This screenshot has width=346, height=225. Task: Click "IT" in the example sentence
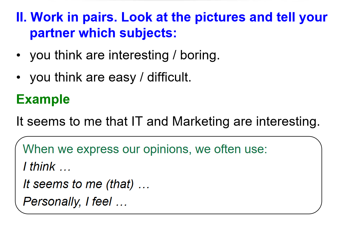(137, 122)
